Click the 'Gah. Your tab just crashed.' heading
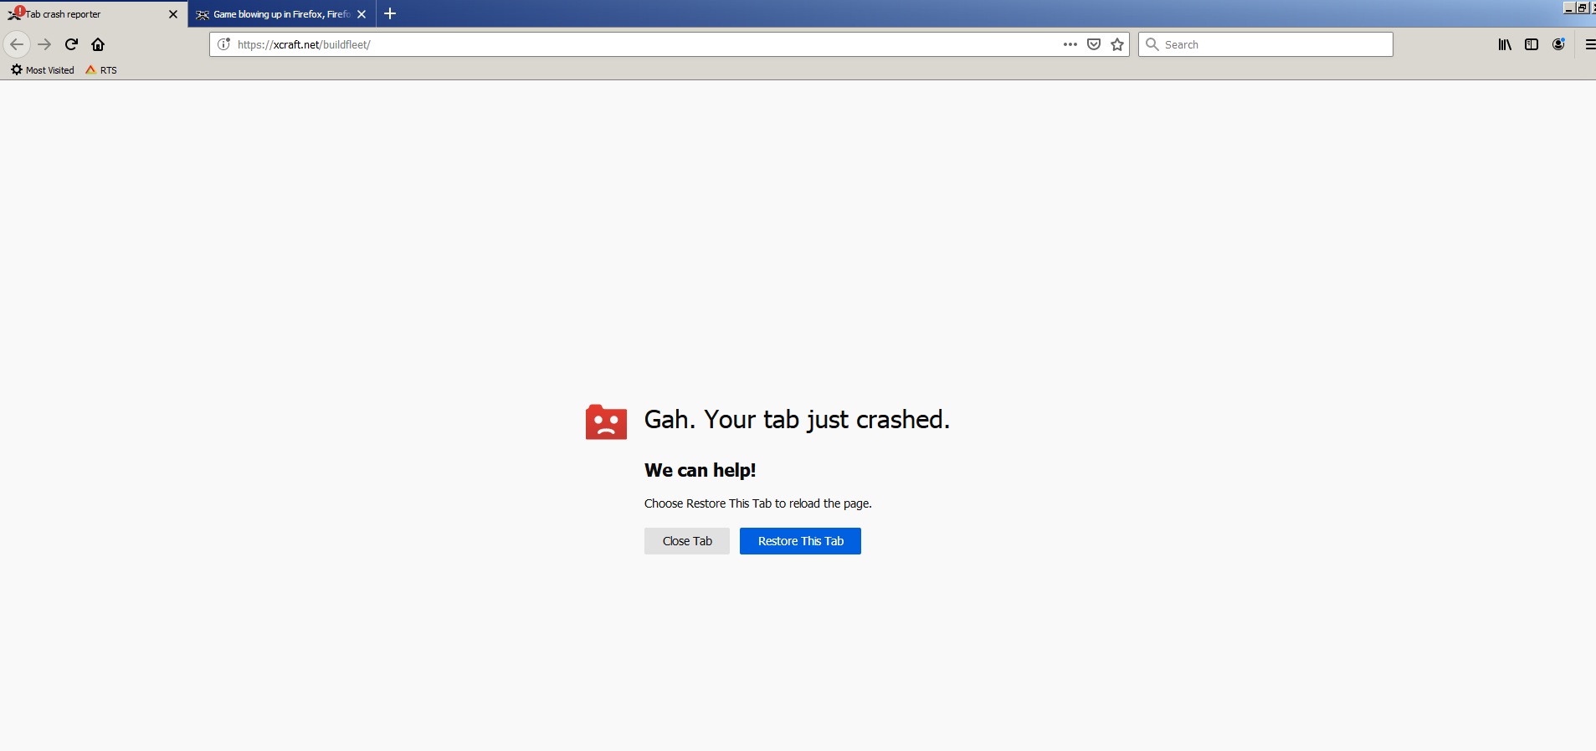The width and height of the screenshot is (1596, 751). [x=797, y=420]
